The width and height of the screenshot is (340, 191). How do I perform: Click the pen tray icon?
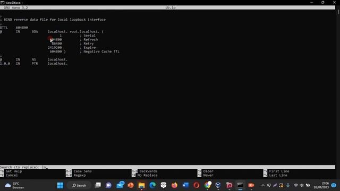(x=275, y=185)
